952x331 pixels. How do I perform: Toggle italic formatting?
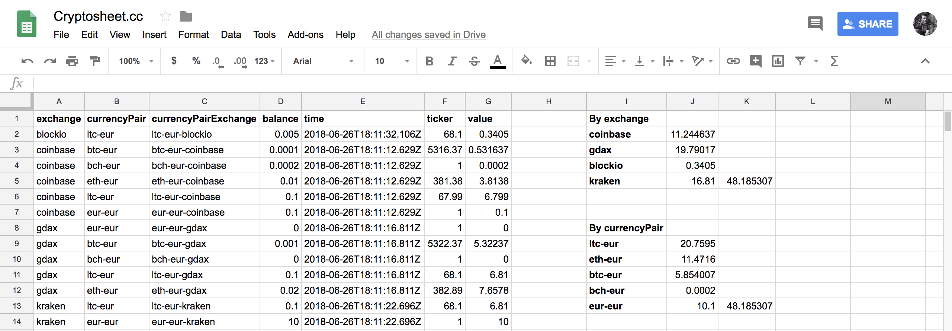point(452,61)
